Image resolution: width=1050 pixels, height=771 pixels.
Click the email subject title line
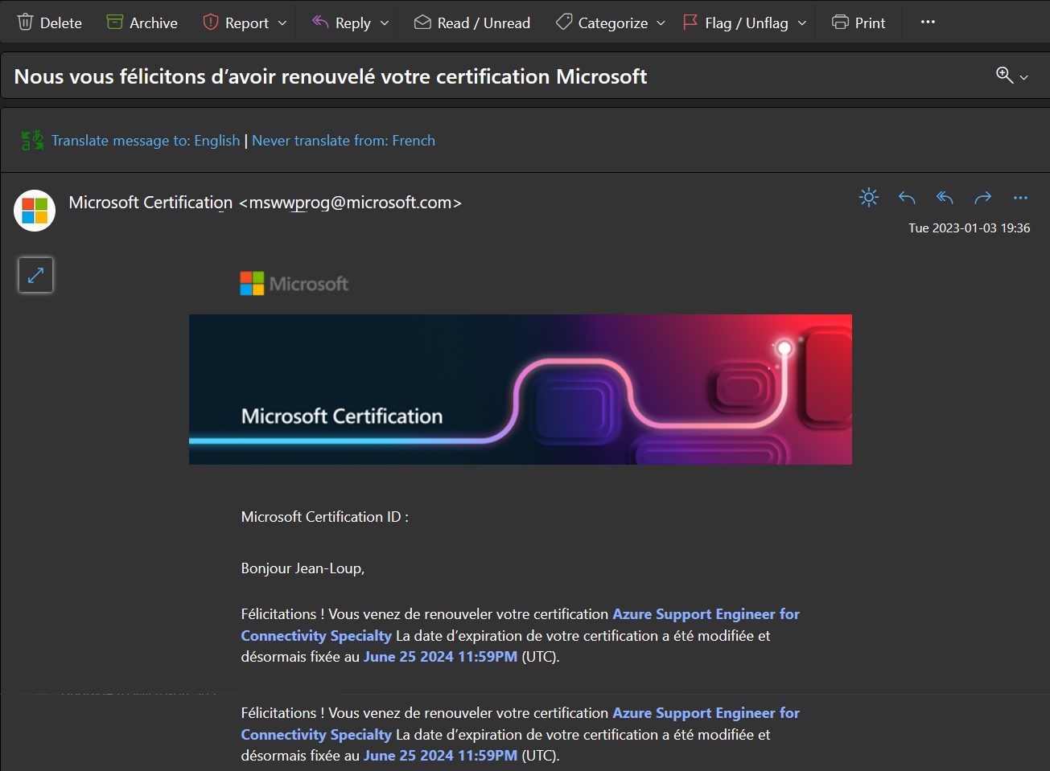(331, 76)
